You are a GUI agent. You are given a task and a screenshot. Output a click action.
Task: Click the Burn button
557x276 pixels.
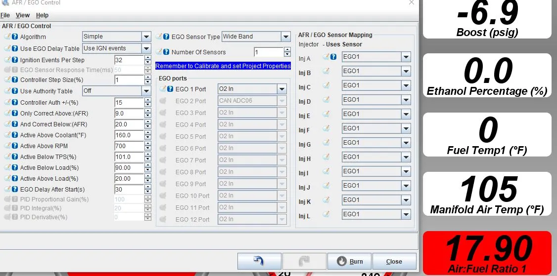(350, 262)
